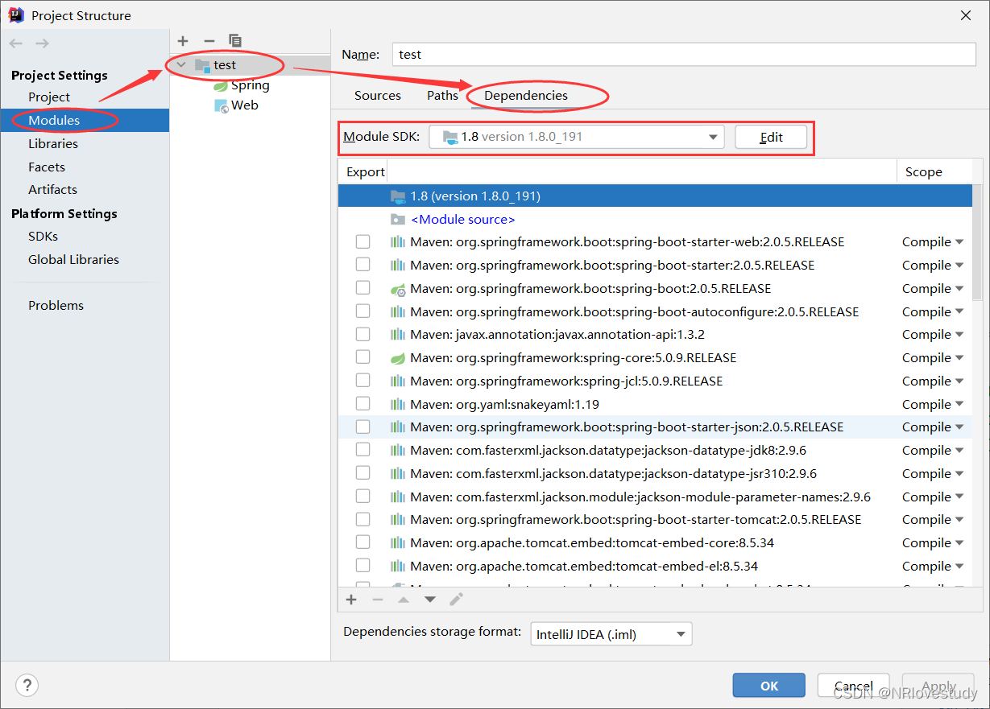Click the edit dependency pencil icon

(x=456, y=600)
